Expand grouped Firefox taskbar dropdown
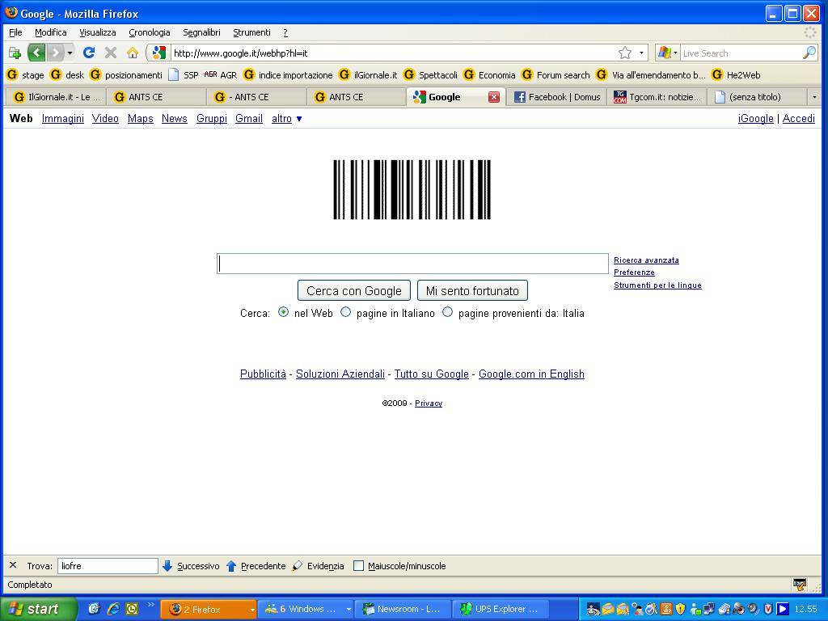Viewport: 828px width, 621px height. [x=252, y=610]
